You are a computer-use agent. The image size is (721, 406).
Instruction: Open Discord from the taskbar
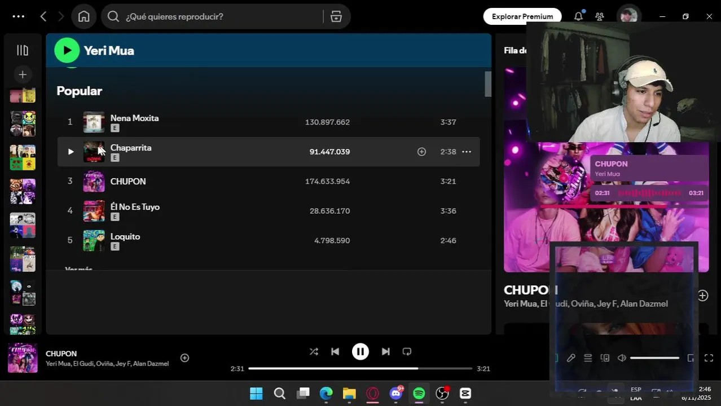(x=396, y=393)
